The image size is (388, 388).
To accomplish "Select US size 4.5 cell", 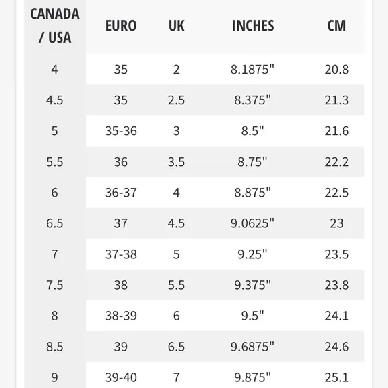I will (55, 100).
